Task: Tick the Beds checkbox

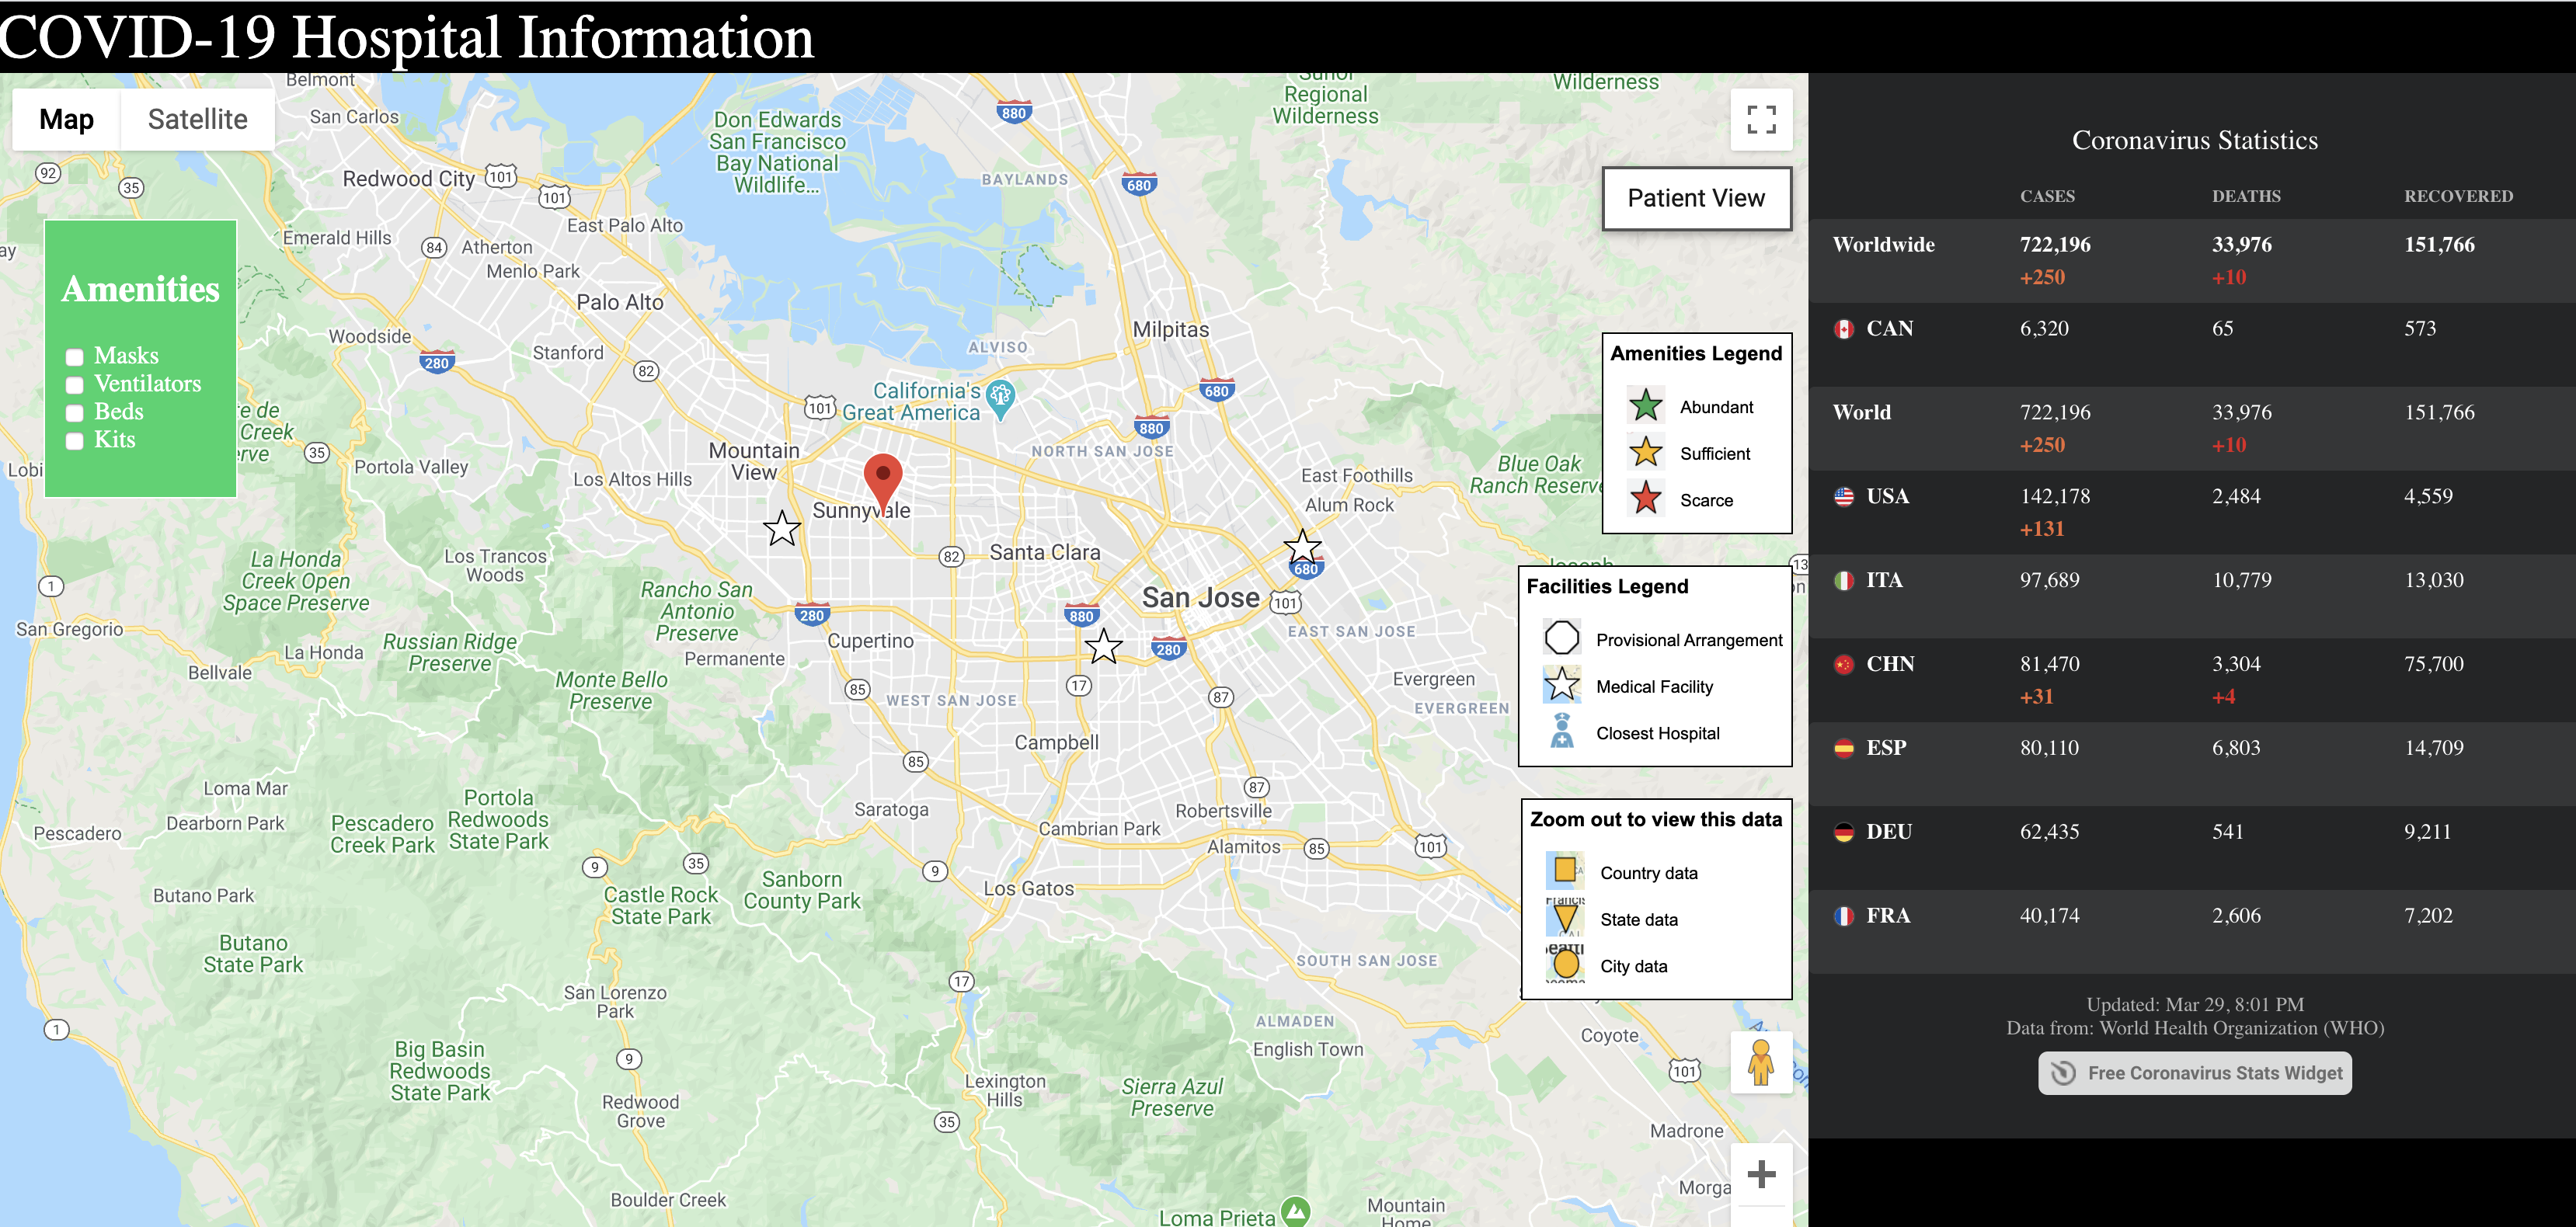Action: (x=75, y=413)
